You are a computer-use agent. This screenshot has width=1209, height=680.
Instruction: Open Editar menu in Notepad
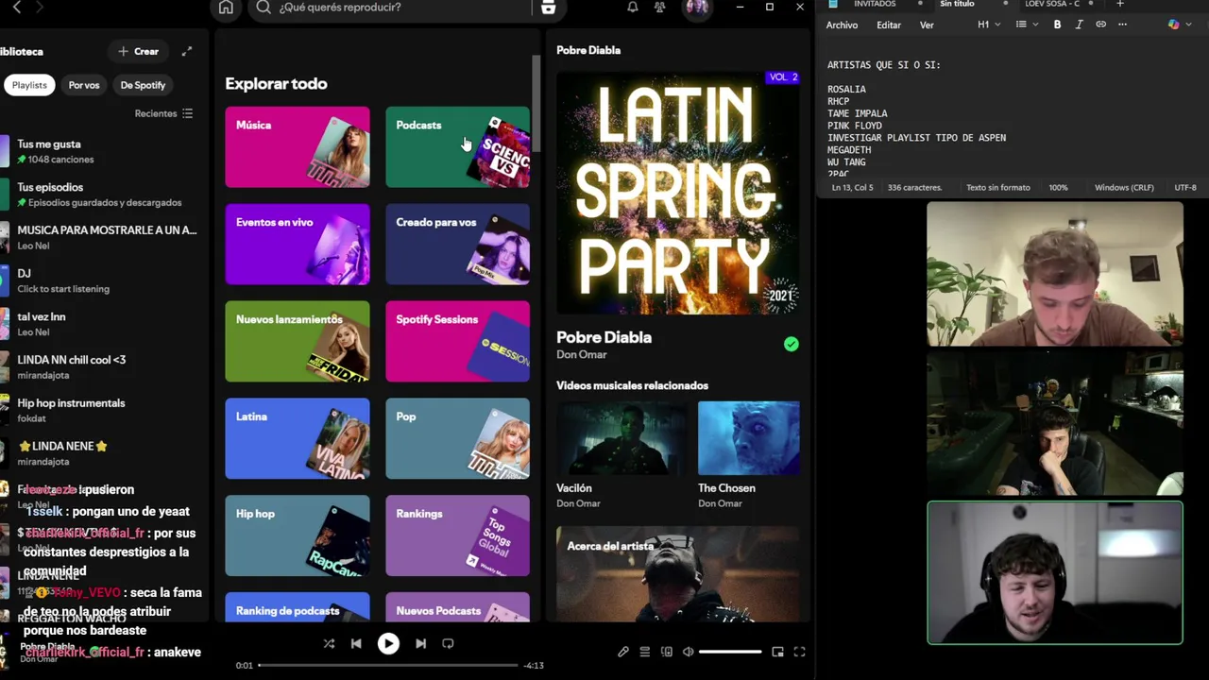pyautogui.click(x=889, y=25)
